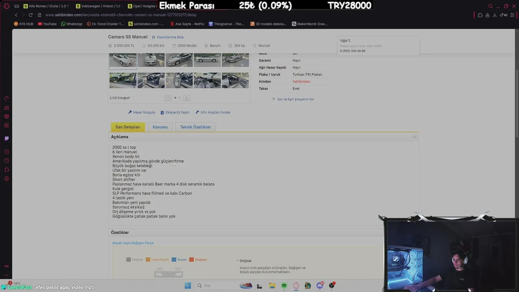Click the Boyalı veya Değişen Parça link

coord(133,243)
